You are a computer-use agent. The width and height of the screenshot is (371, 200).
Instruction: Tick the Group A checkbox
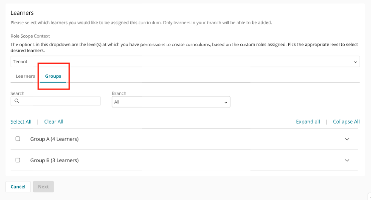[x=18, y=139]
